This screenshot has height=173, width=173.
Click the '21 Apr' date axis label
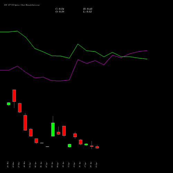point(96,165)
